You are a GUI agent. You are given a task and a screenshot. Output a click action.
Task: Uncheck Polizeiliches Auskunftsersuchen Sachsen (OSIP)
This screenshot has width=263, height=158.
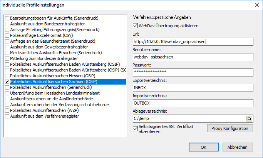(7, 81)
